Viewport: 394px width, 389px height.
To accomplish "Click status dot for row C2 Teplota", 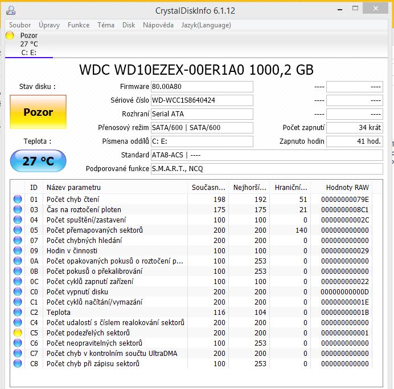I will point(18,312).
